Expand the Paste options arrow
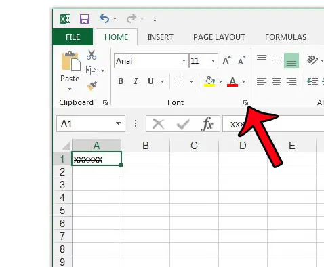This screenshot has width=324, height=267. [70, 89]
